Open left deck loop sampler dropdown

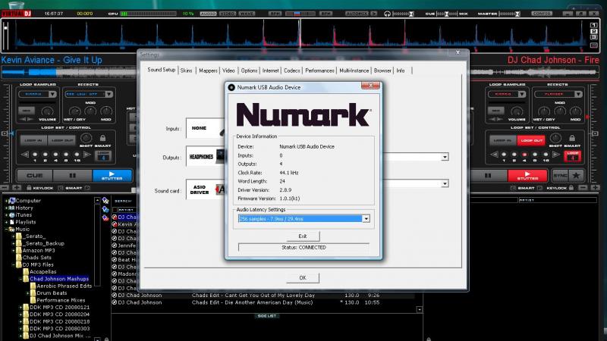click(x=52, y=94)
